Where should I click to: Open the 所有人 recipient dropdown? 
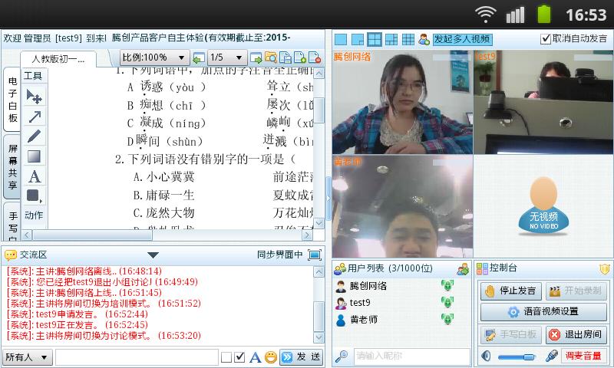click(27, 357)
